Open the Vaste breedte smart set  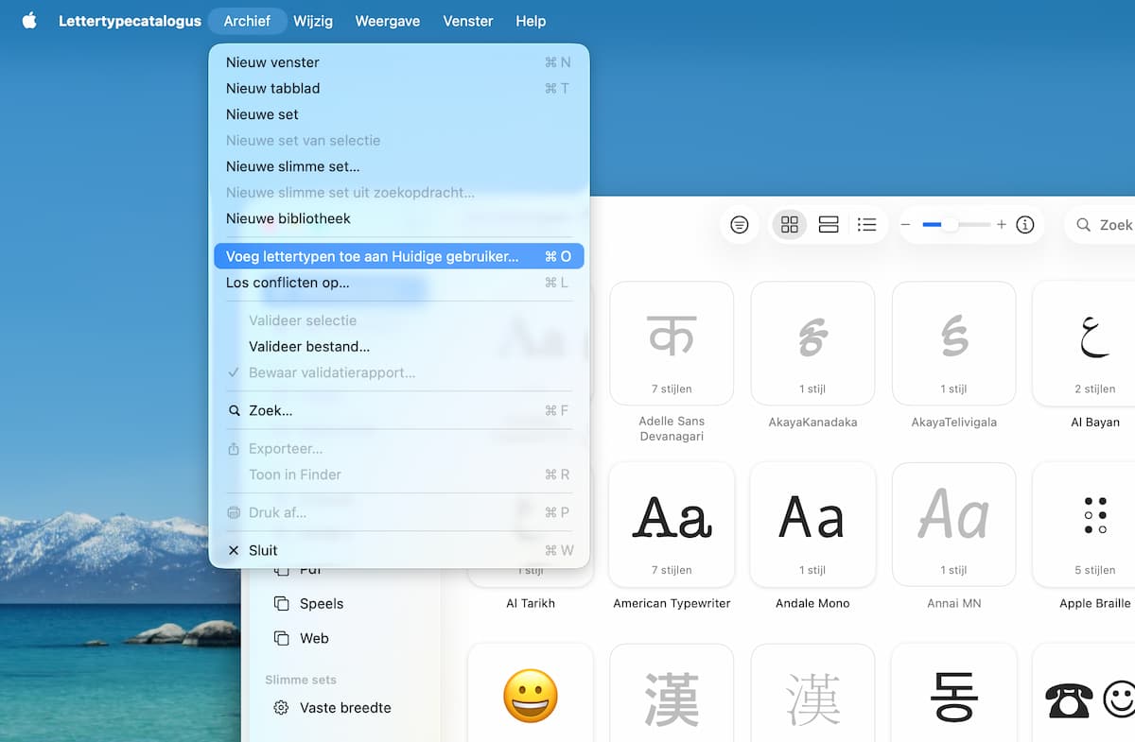344,708
